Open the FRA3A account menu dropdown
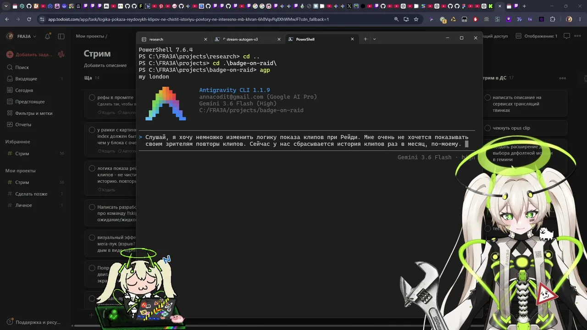 click(22, 36)
